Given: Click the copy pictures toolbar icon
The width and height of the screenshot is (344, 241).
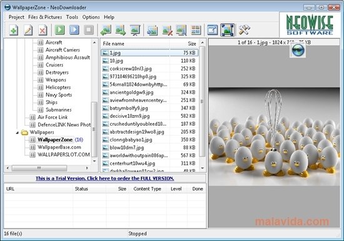Looking at the screenshot, I should coord(181,30).
